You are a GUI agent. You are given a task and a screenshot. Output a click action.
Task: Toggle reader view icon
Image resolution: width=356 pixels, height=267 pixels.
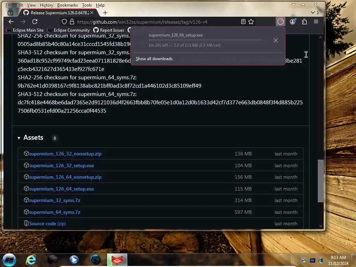pyautogui.click(x=243, y=22)
